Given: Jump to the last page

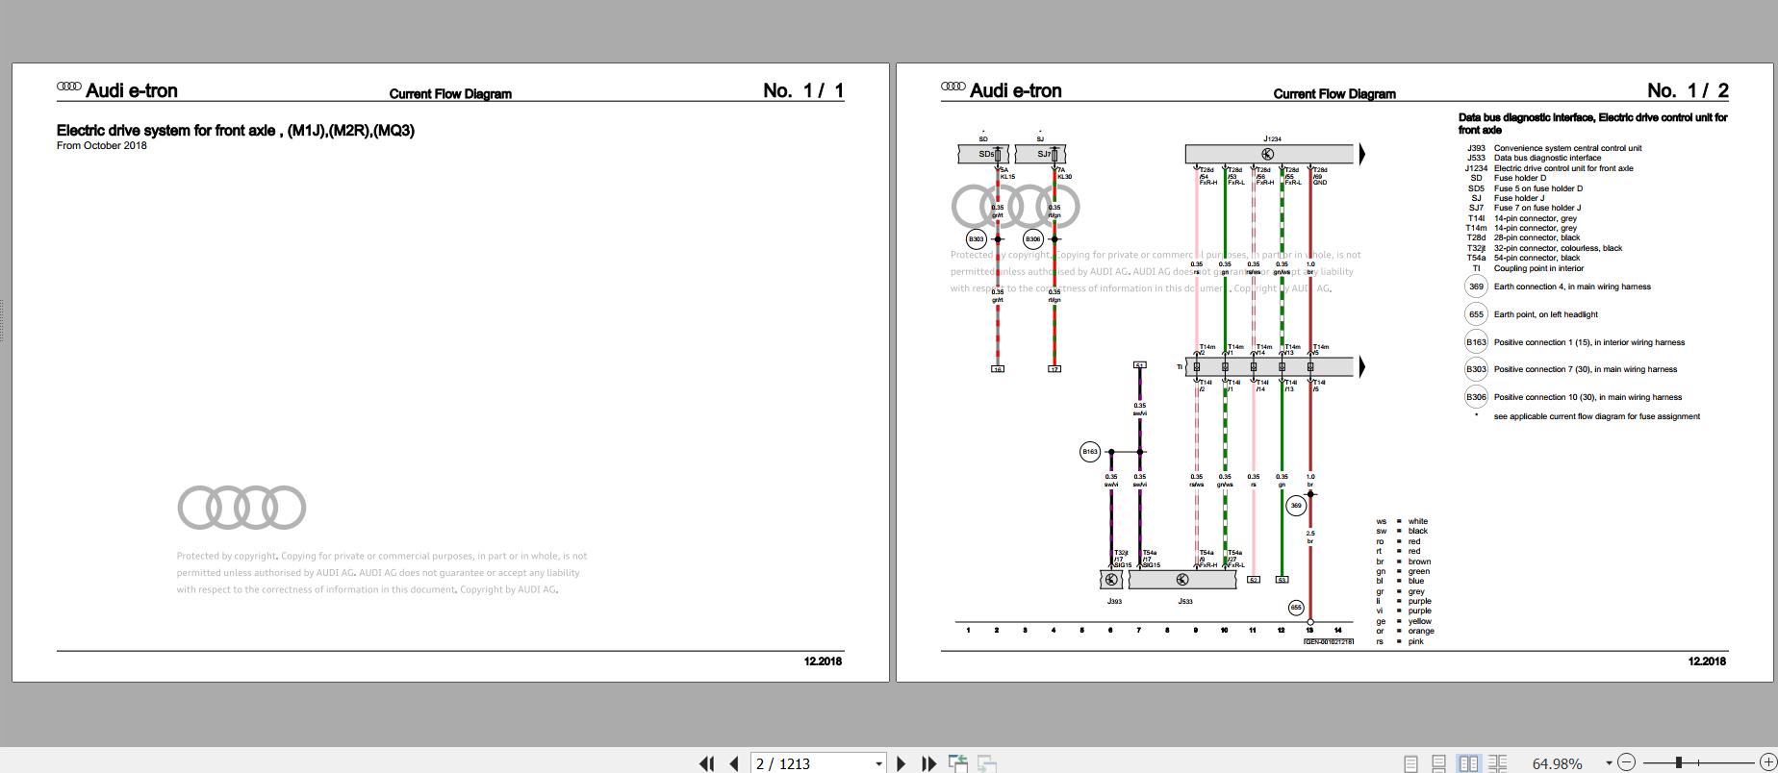Looking at the screenshot, I should click(928, 763).
